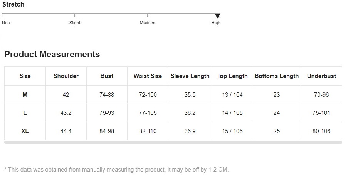
Task: Select the Size column header
Action: click(25, 76)
